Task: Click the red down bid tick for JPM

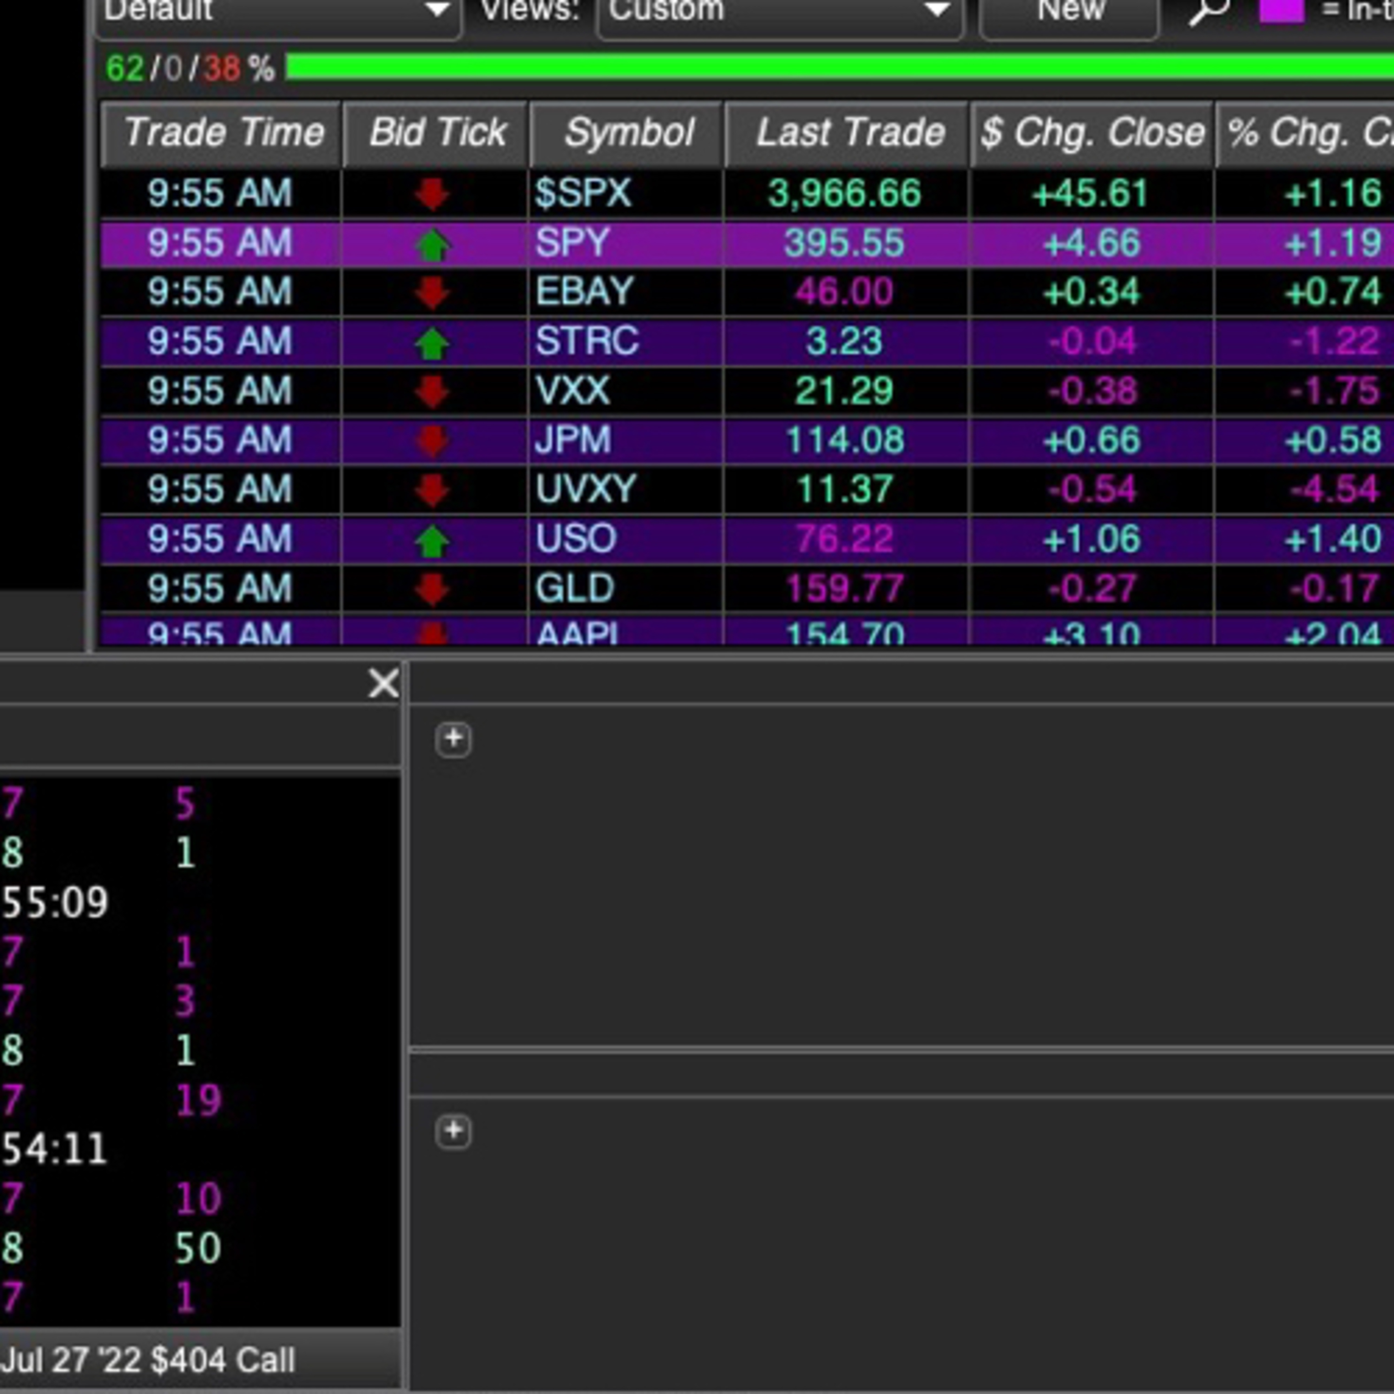Action: tap(432, 441)
